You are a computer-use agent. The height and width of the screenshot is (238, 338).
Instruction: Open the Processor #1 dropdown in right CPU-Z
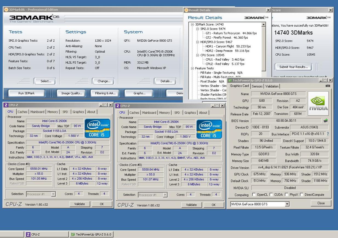[165, 195]
